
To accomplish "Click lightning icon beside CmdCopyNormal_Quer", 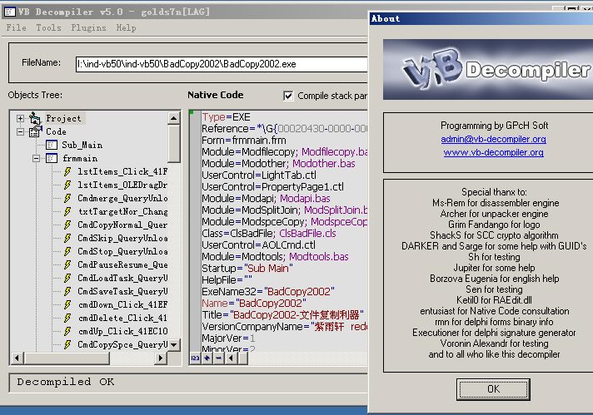I will click(67, 225).
